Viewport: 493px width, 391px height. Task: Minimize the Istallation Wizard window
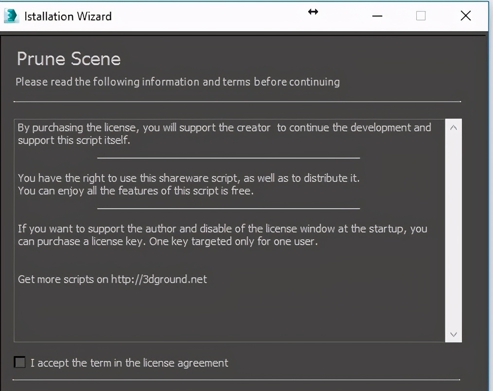tap(377, 16)
